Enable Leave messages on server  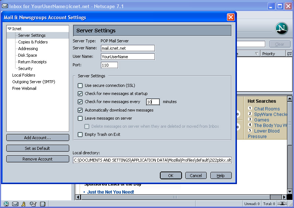pyautogui.click(x=80, y=118)
